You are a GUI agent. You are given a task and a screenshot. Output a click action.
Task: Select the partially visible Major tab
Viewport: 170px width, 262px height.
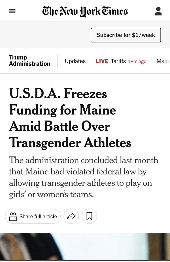tap(163, 61)
